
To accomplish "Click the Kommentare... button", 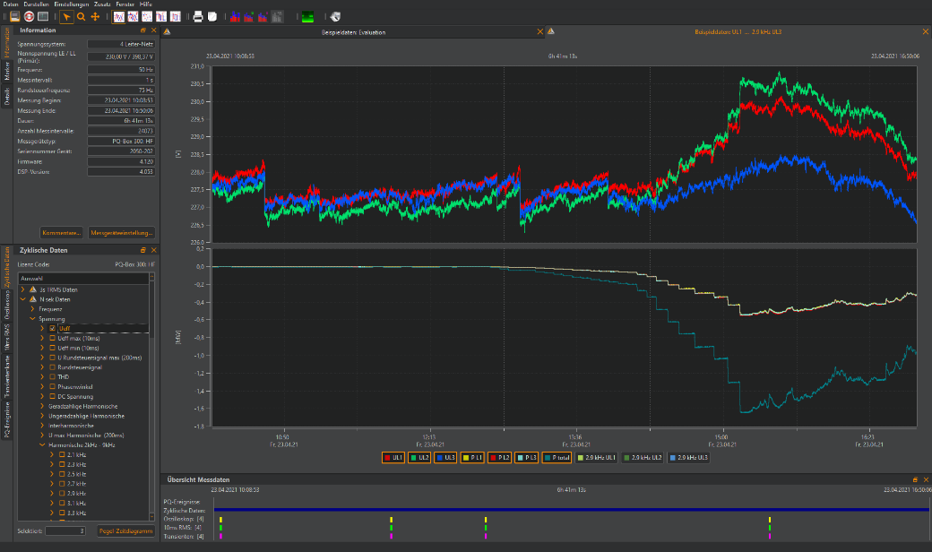I will pos(61,233).
